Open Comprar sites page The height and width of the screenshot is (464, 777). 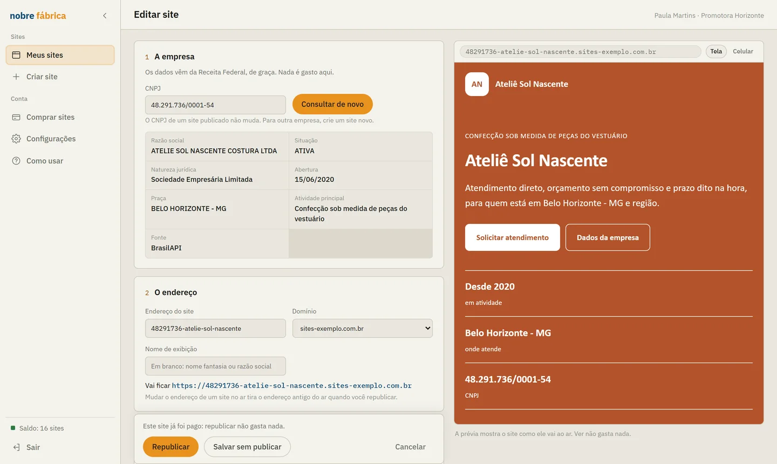[60, 117]
